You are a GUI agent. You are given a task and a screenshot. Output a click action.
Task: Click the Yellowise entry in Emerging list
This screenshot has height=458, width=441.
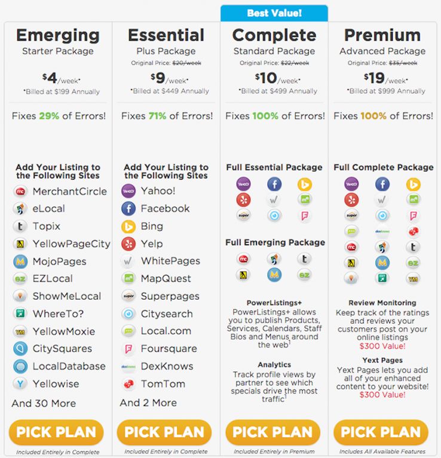[56, 384]
